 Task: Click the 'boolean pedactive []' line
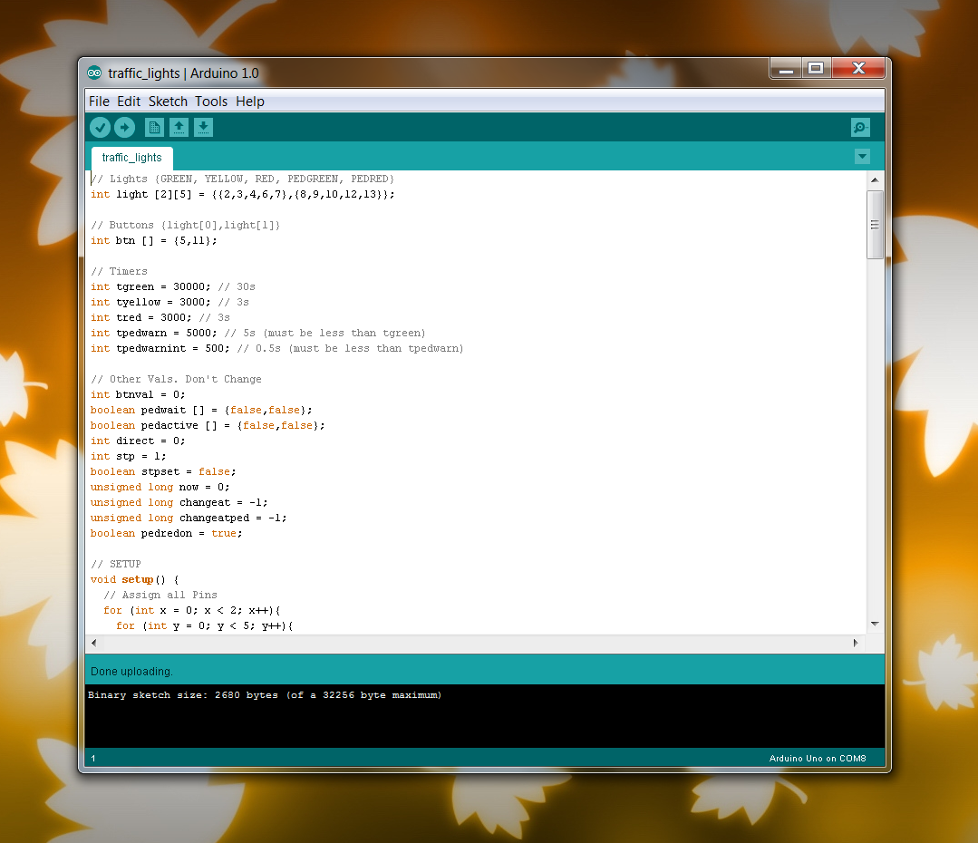[x=208, y=425]
